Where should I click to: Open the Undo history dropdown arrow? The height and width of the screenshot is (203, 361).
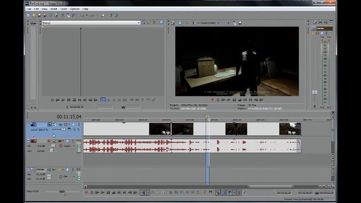tap(87, 15)
